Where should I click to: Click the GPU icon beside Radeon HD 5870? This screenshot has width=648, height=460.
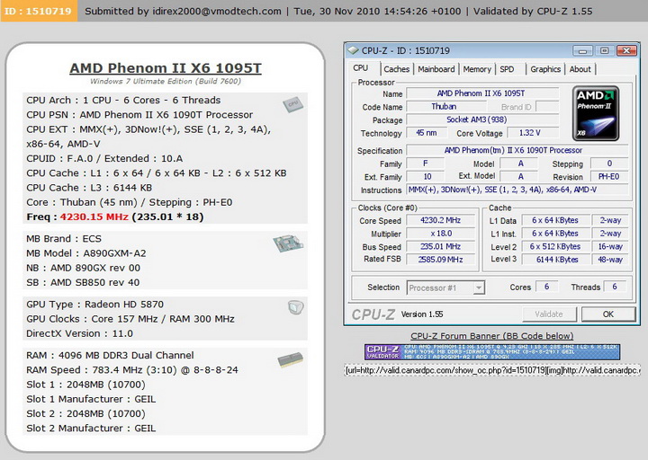(295, 307)
